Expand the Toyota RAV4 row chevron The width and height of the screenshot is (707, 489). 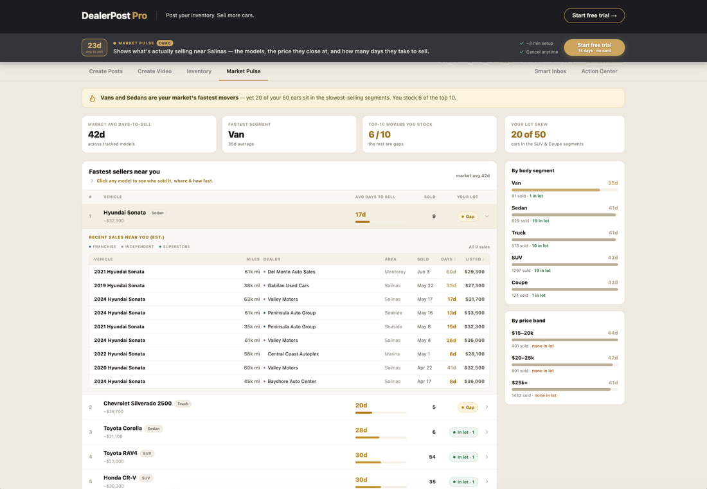pos(487,457)
